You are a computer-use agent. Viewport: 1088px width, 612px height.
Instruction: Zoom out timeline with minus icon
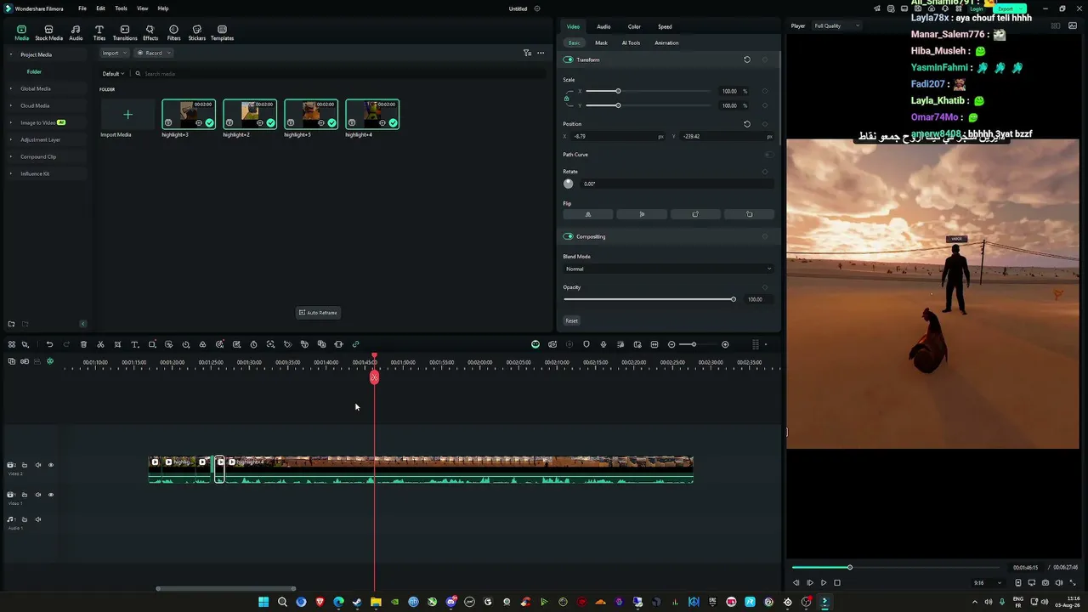(671, 344)
